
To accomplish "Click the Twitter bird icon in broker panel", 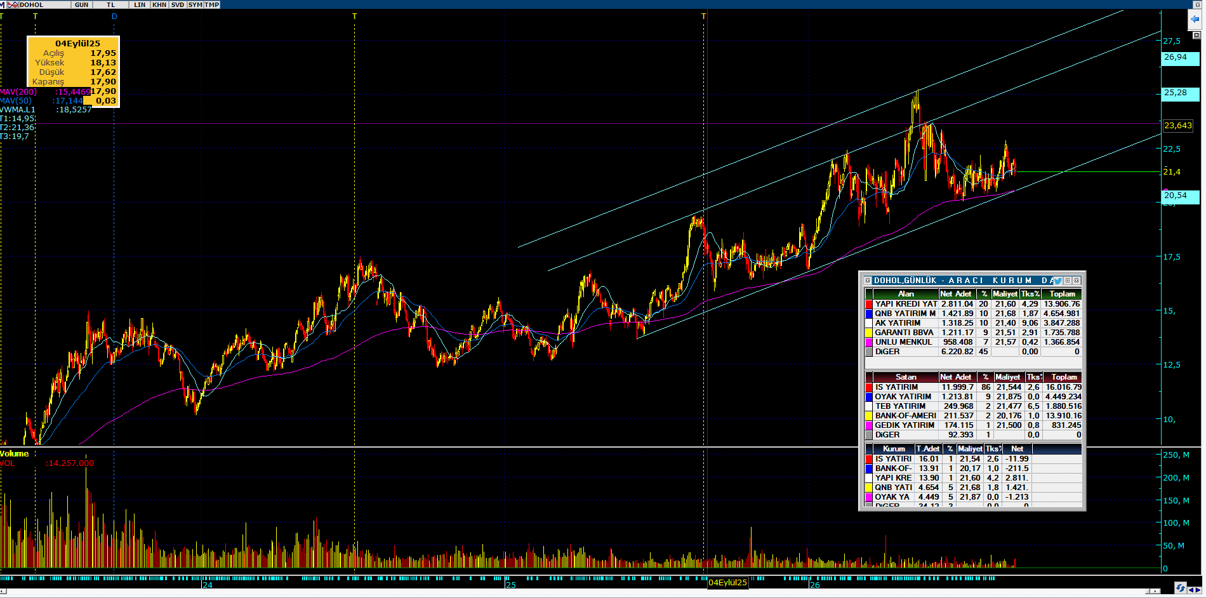I will (1057, 281).
